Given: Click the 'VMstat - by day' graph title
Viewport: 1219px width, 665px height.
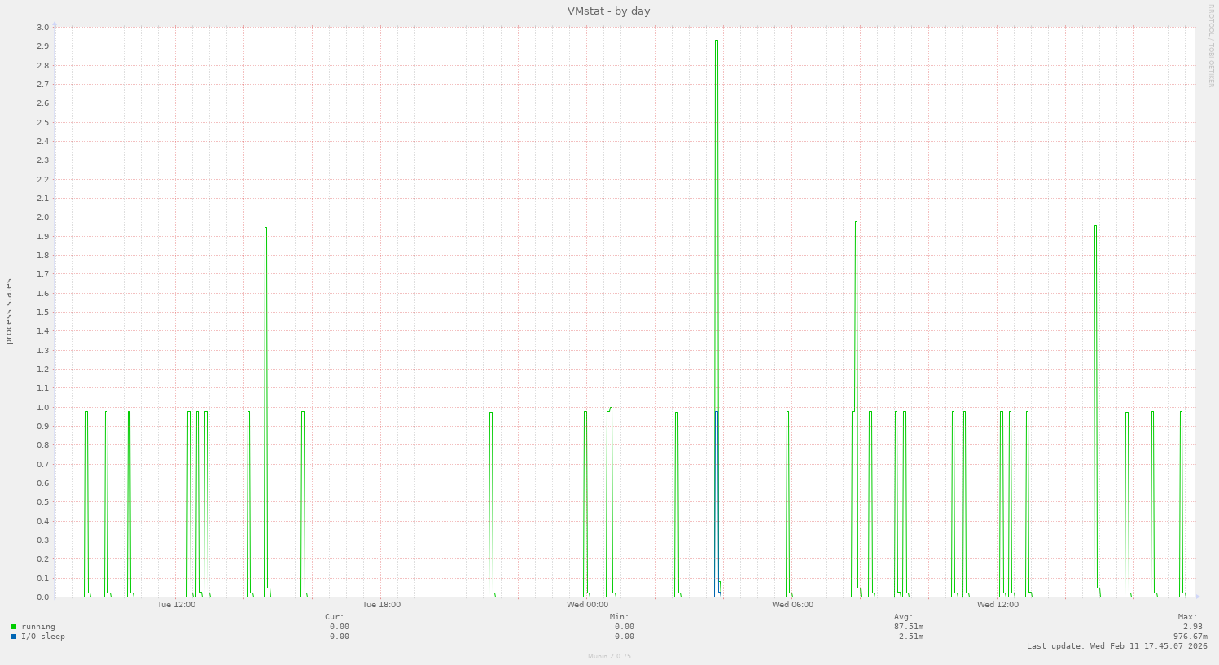Looking at the screenshot, I should 608,11.
